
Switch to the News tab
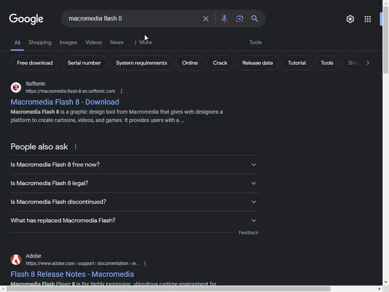[x=117, y=43]
